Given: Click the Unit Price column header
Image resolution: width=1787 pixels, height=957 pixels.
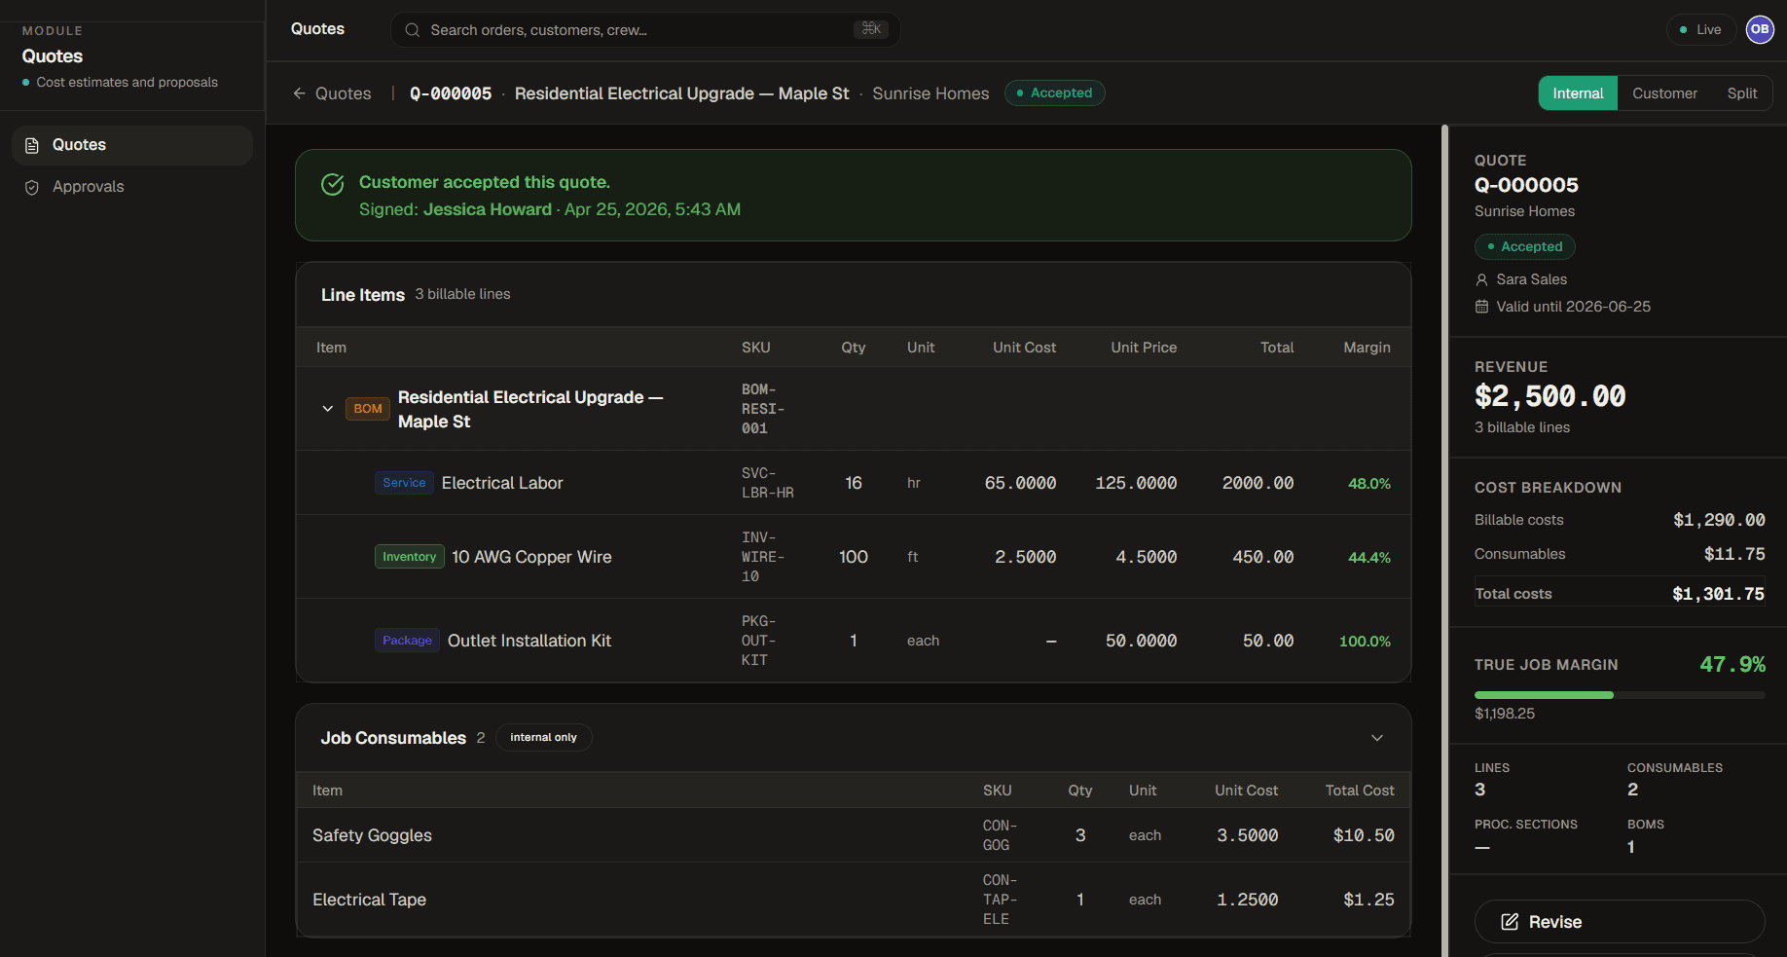Looking at the screenshot, I should pyautogui.click(x=1144, y=348).
